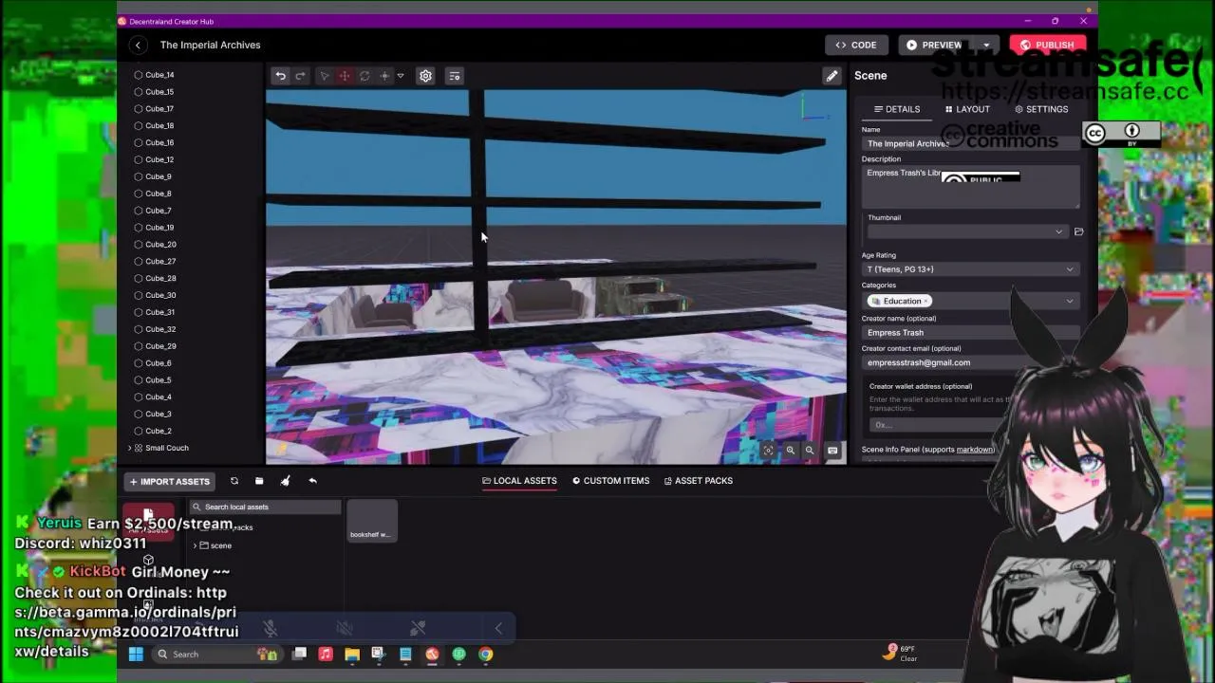The image size is (1215, 683).
Task: Click the pencil edit scene icon
Action: (832, 76)
